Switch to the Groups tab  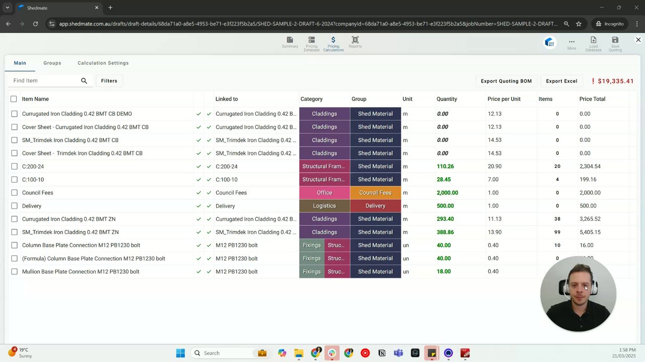pos(52,63)
